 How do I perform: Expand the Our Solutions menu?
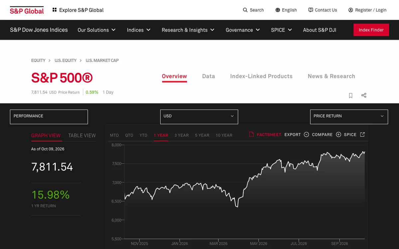(96, 30)
